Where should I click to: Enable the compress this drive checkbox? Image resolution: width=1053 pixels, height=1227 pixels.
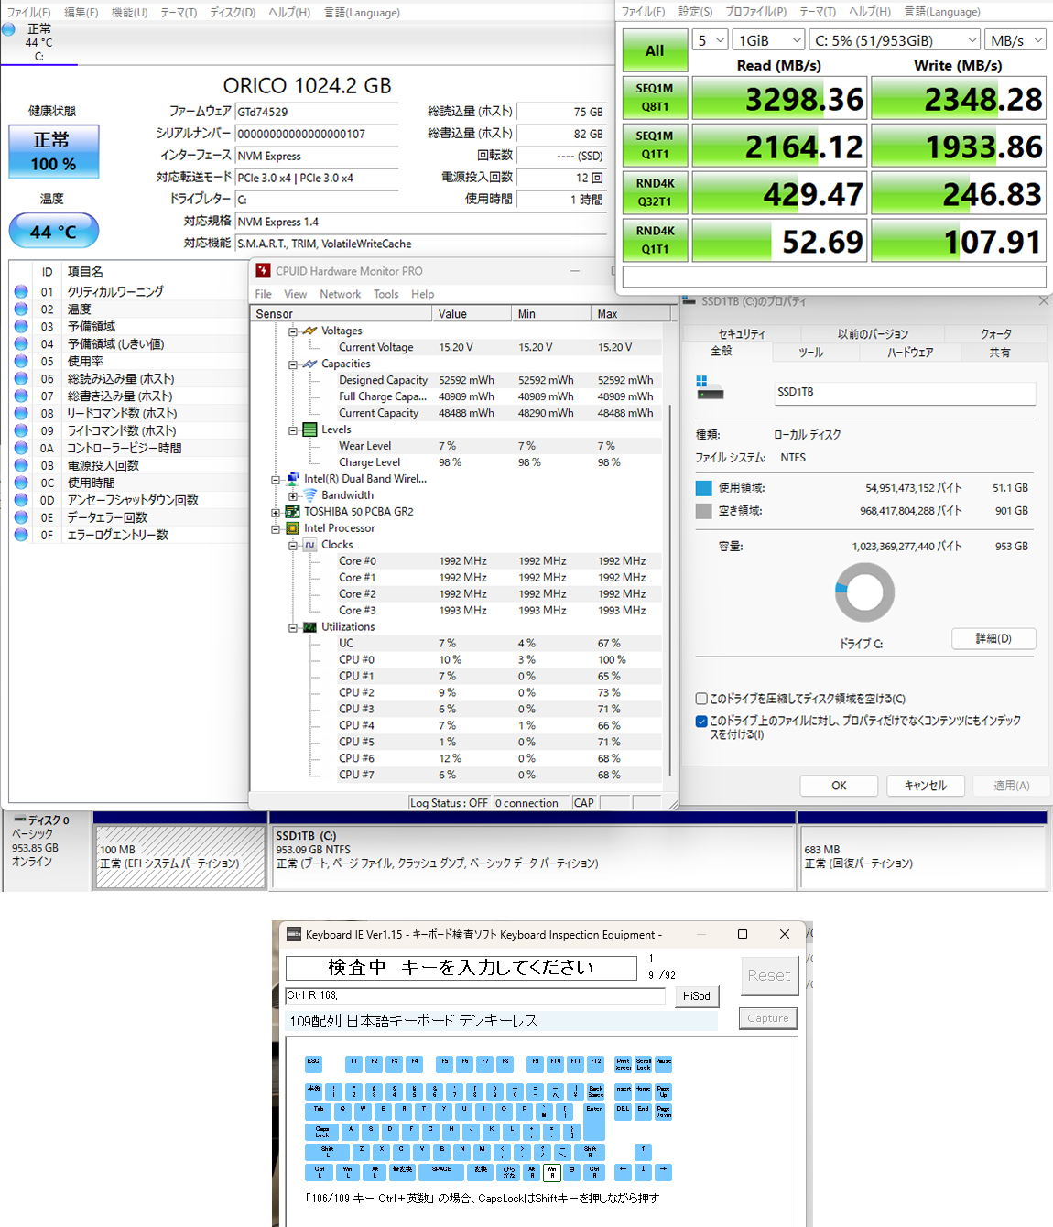701,699
